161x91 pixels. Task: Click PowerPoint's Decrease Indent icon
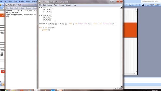[x=137, y=5]
